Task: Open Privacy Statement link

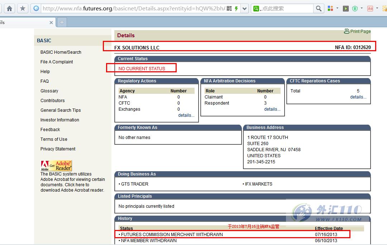Action: (x=58, y=149)
